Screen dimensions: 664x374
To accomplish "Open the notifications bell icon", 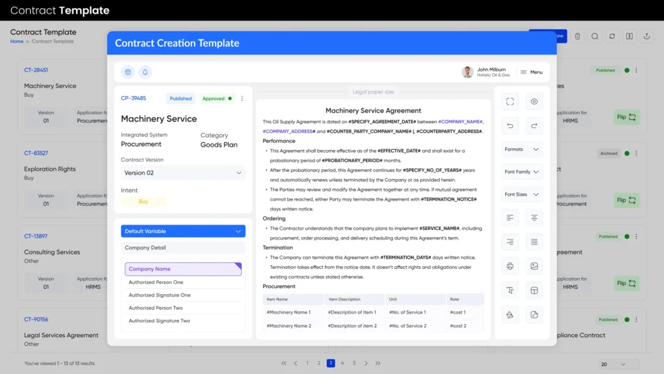I will (145, 71).
